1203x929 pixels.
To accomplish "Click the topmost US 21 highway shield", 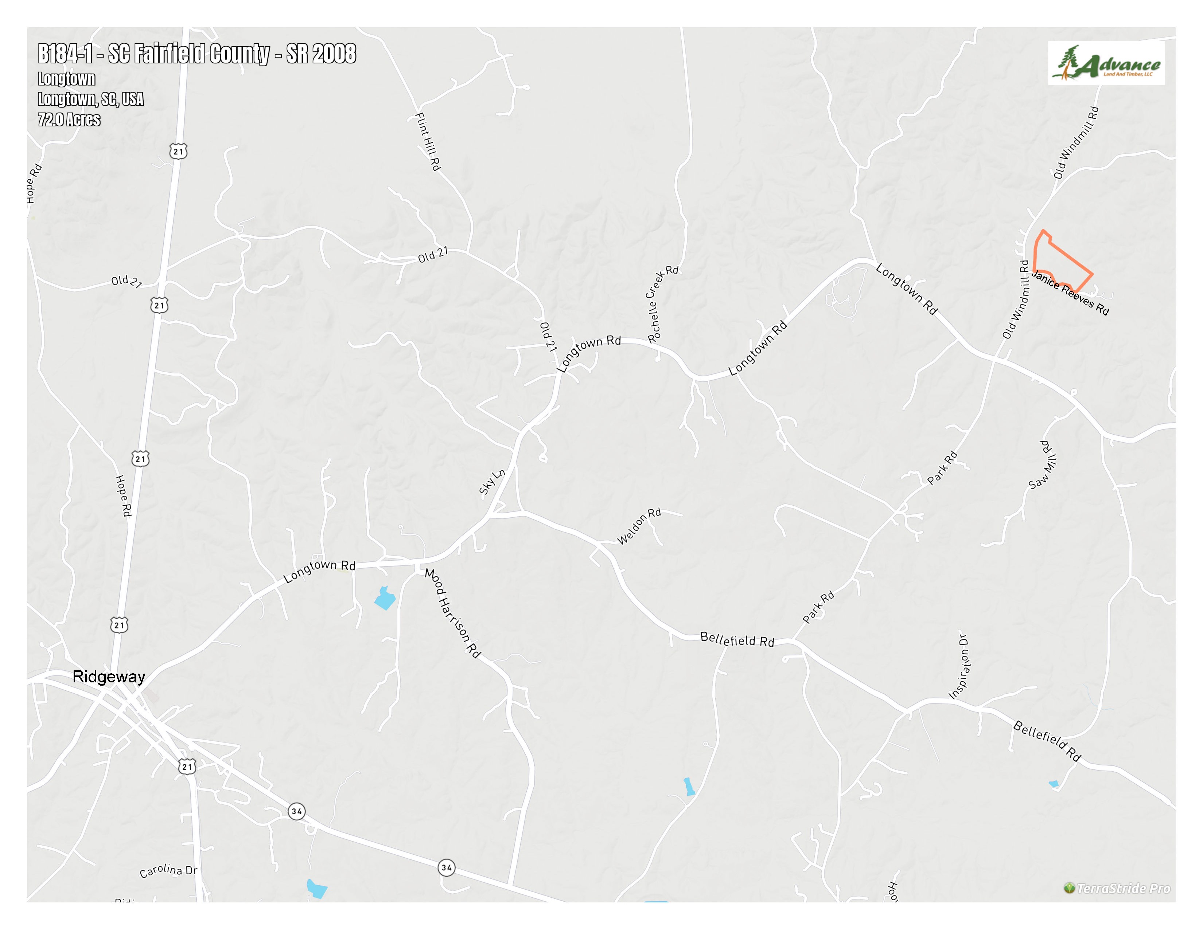I will [x=179, y=151].
